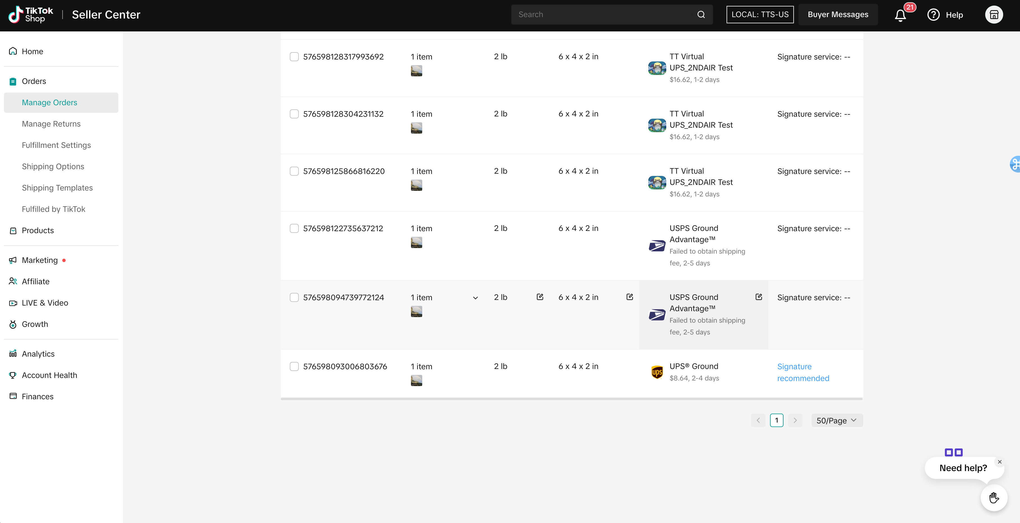Open the Help question mark icon

(x=933, y=15)
